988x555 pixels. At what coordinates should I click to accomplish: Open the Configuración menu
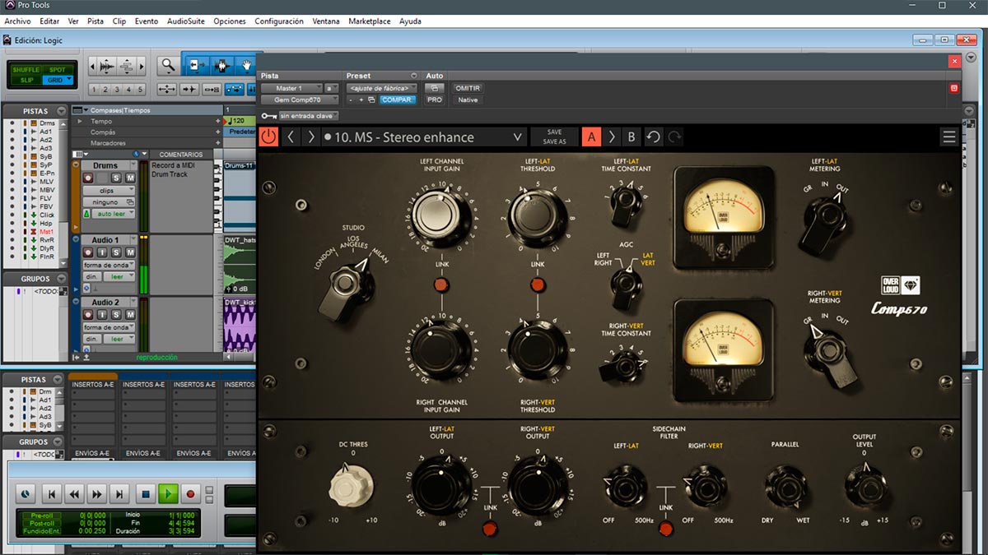coord(279,21)
